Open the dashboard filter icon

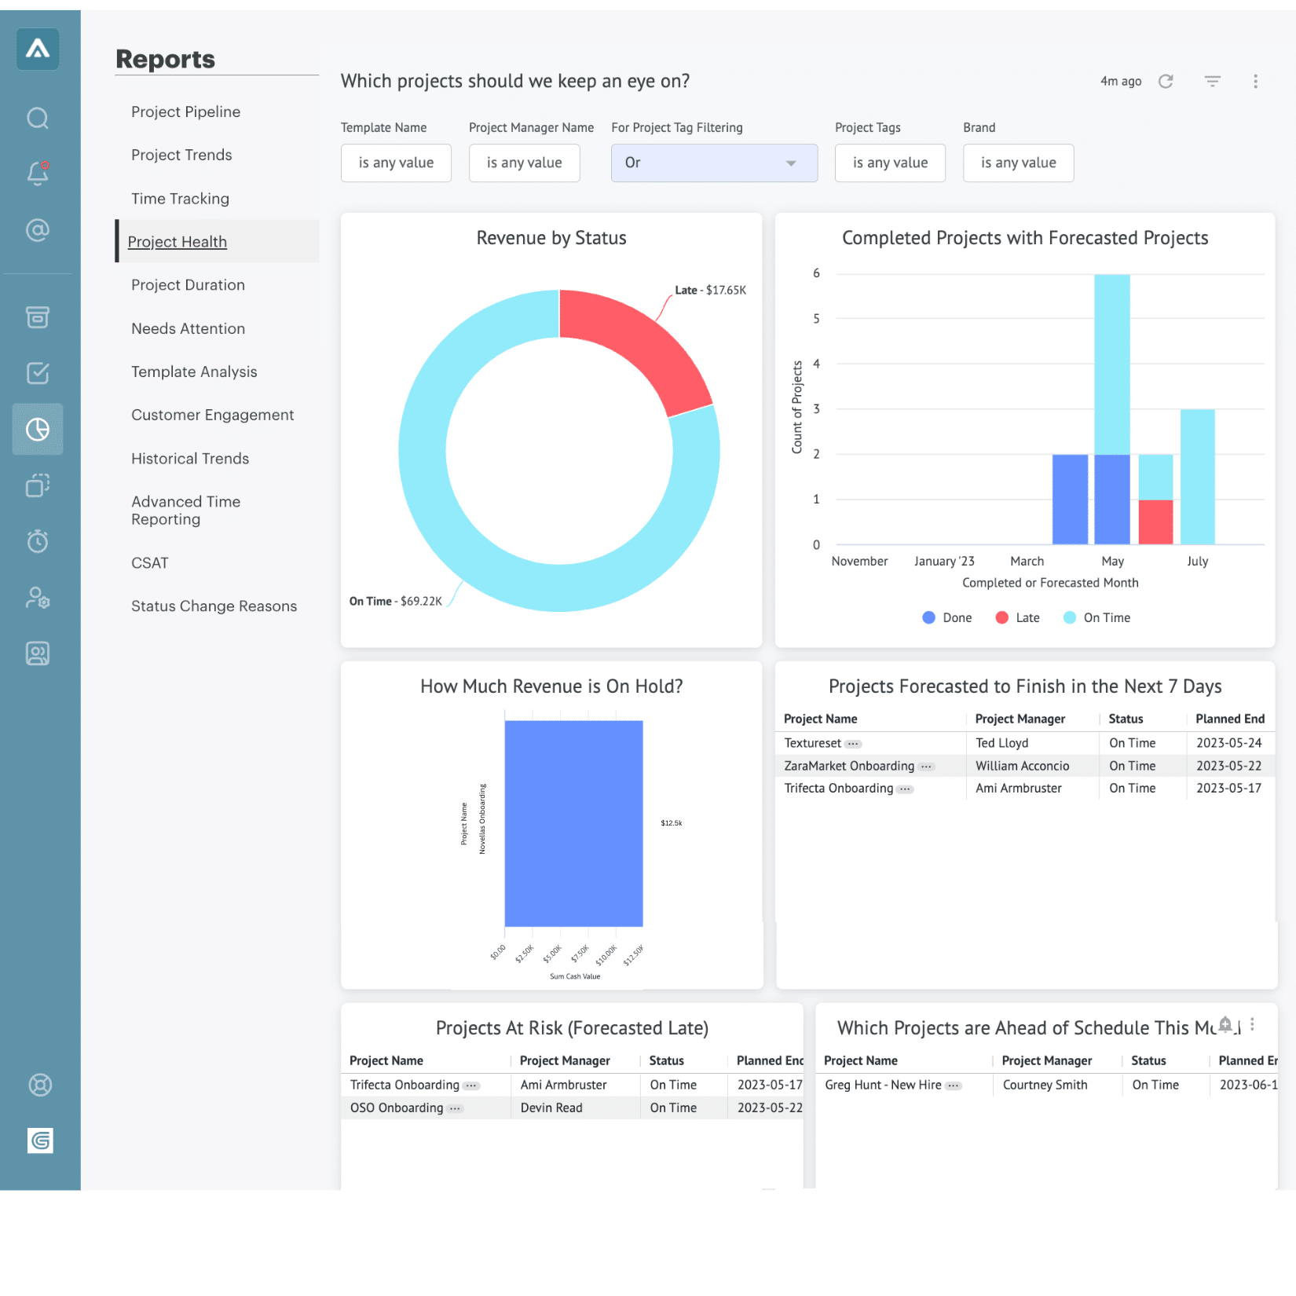tap(1212, 82)
